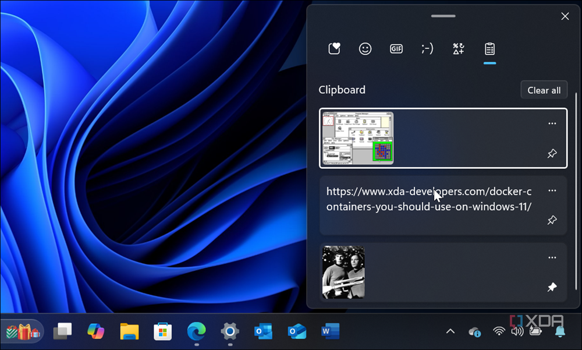Open see more options on Star Trek image item
This screenshot has height=350, width=582.
552,257
